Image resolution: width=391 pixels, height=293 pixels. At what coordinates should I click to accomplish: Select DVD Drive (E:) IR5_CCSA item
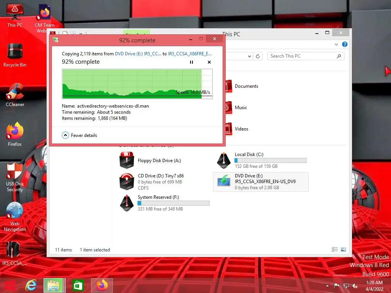(260, 182)
